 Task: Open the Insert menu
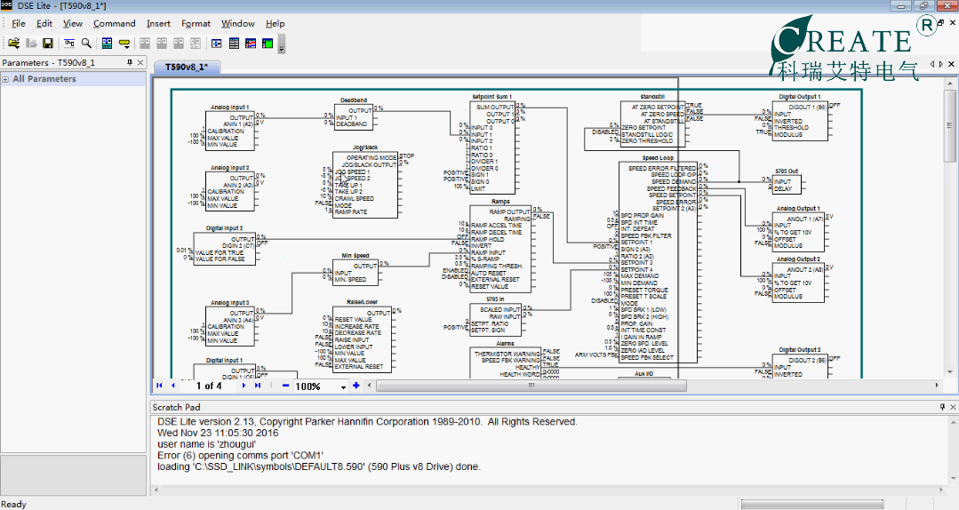pyautogui.click(x=158, y=23)
